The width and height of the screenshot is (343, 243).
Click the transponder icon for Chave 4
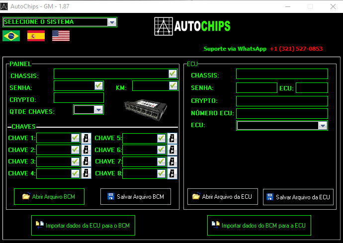point(86,173)
